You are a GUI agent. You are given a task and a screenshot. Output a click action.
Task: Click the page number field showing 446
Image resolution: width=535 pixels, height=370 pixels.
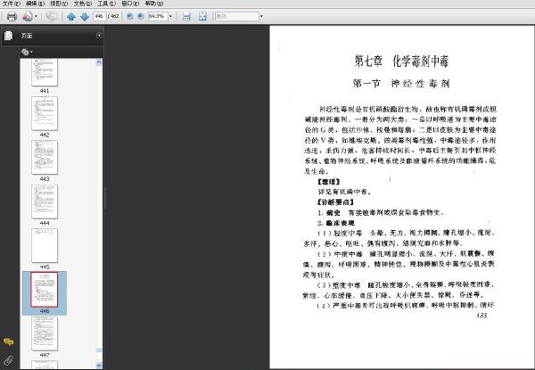click(x=99, y=16)
